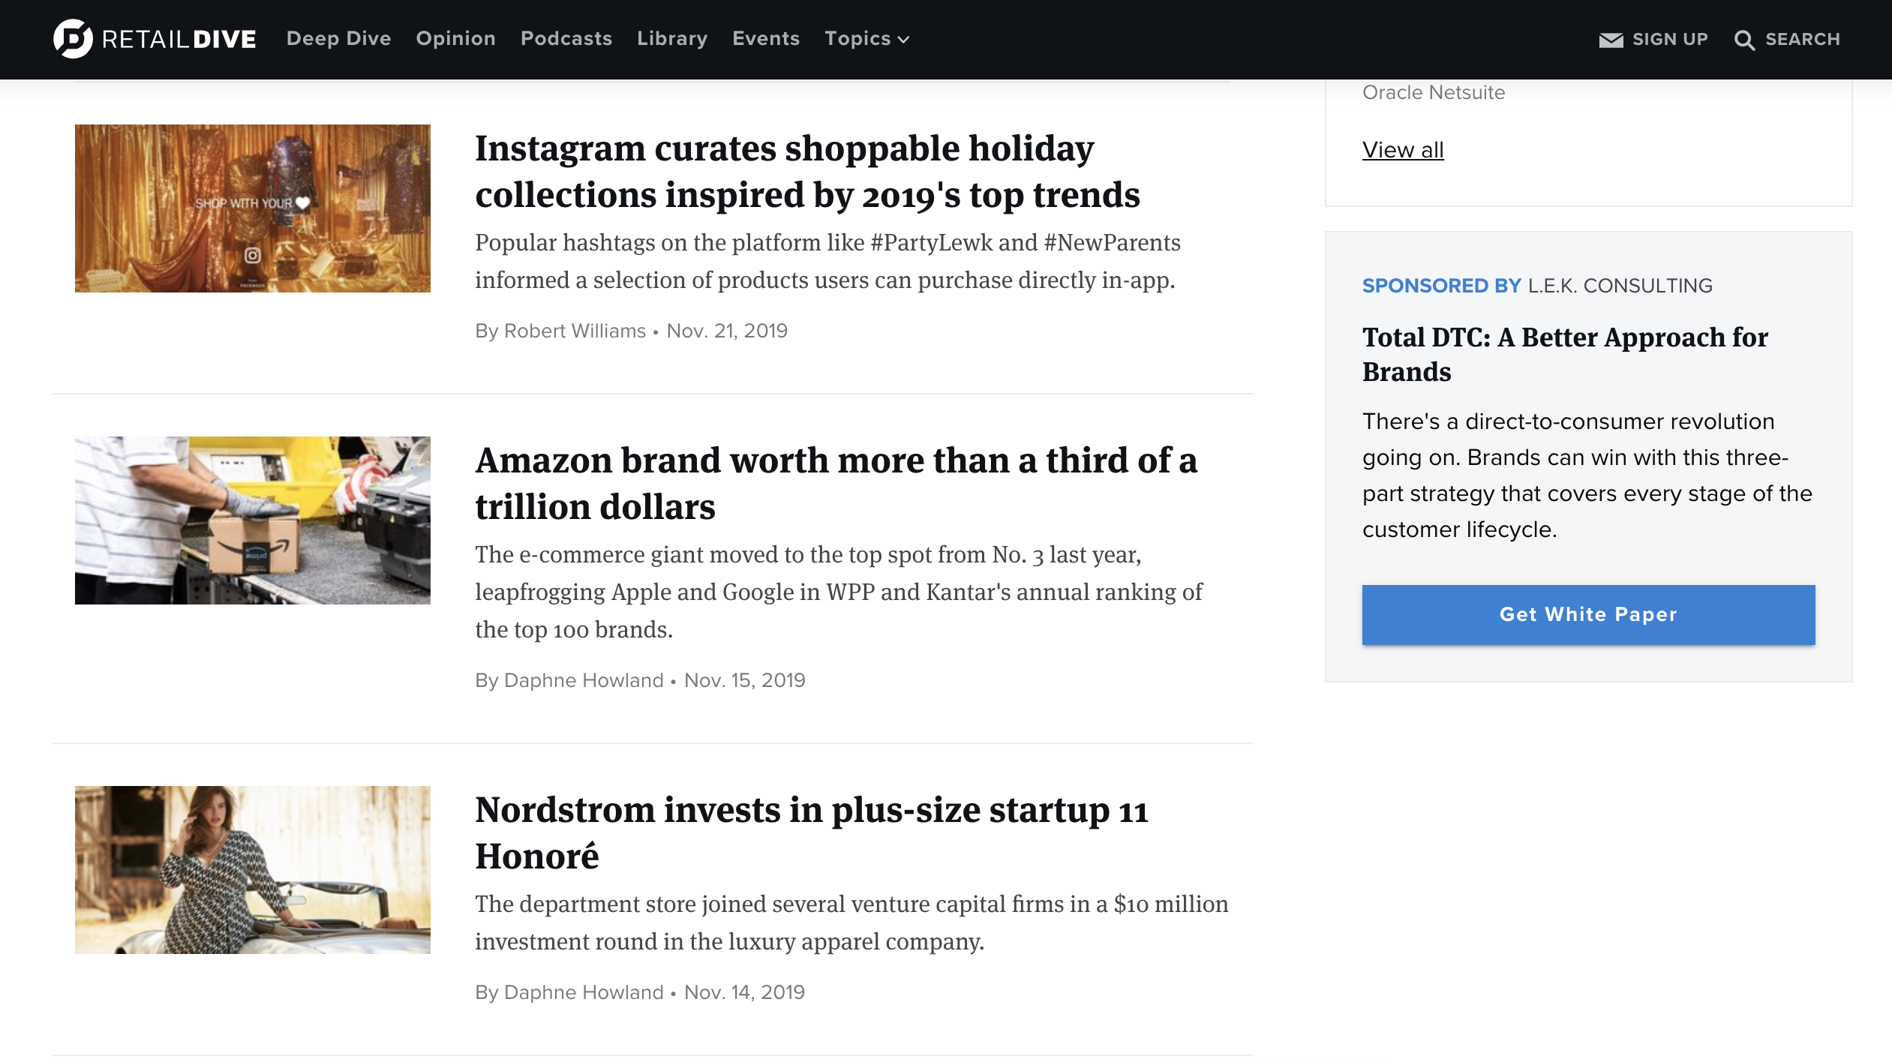
Task: Click the Retail Dive logo icon
Action: coord(73,38)
